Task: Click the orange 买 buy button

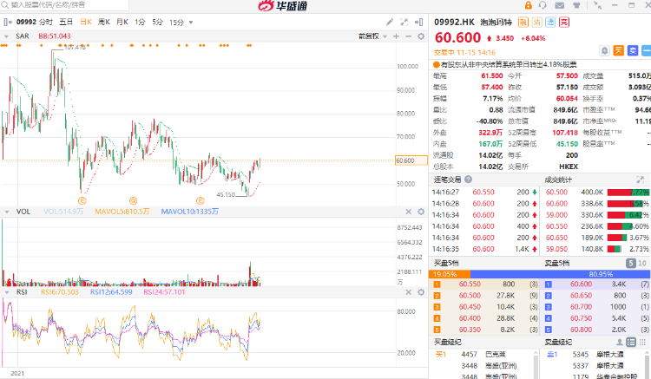Action: coord(619,50)
